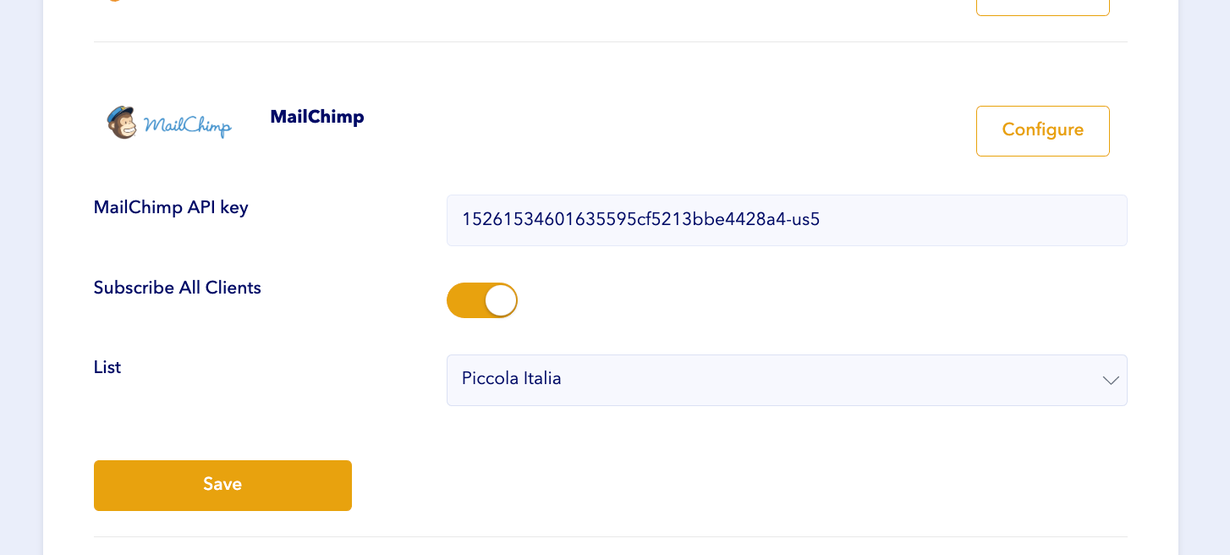Disable Subscribe All Clients switch

tap(482, 300)
